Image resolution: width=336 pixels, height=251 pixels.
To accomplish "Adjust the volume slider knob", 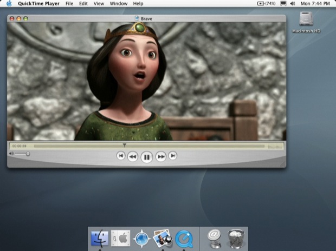I will point(28,154).
